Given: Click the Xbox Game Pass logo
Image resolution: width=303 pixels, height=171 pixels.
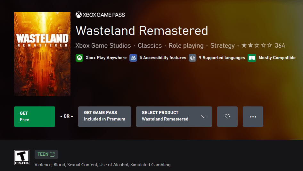Looking at the screenshot, I should point(100,15).
